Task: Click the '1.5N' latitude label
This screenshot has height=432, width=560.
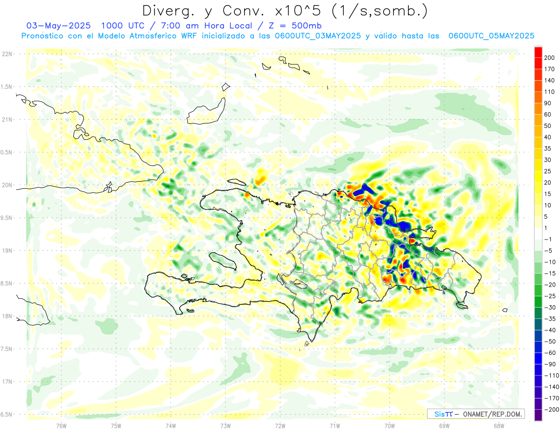Action: [x=7, y=87]
